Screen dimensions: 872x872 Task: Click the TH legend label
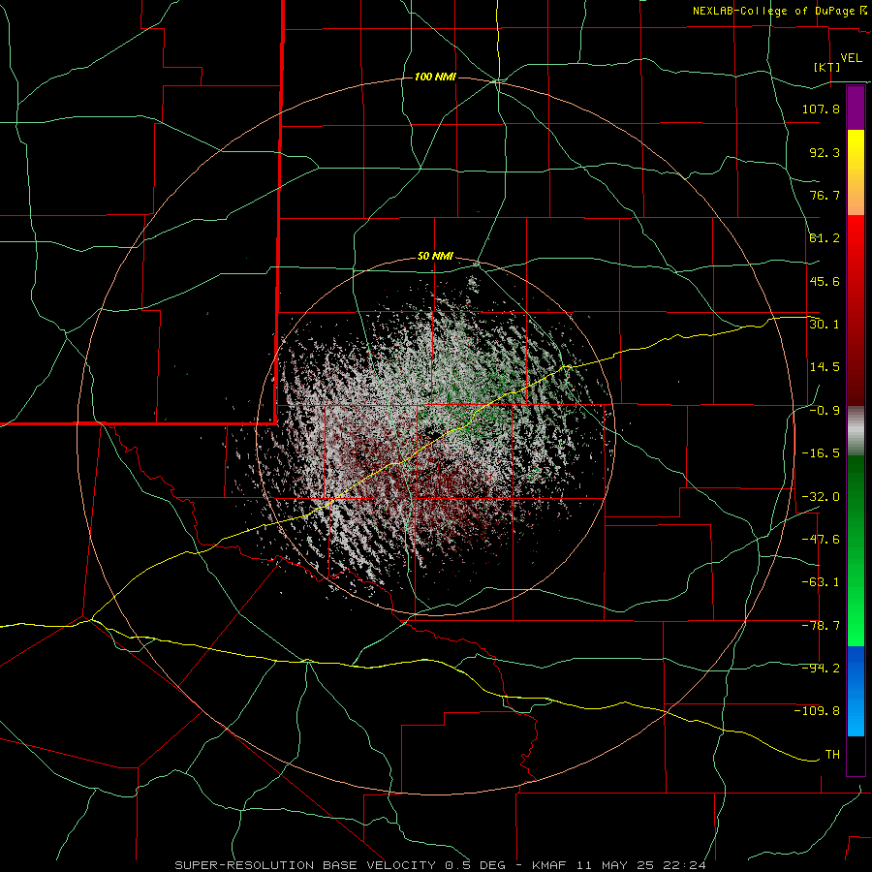tap(832, 755)
